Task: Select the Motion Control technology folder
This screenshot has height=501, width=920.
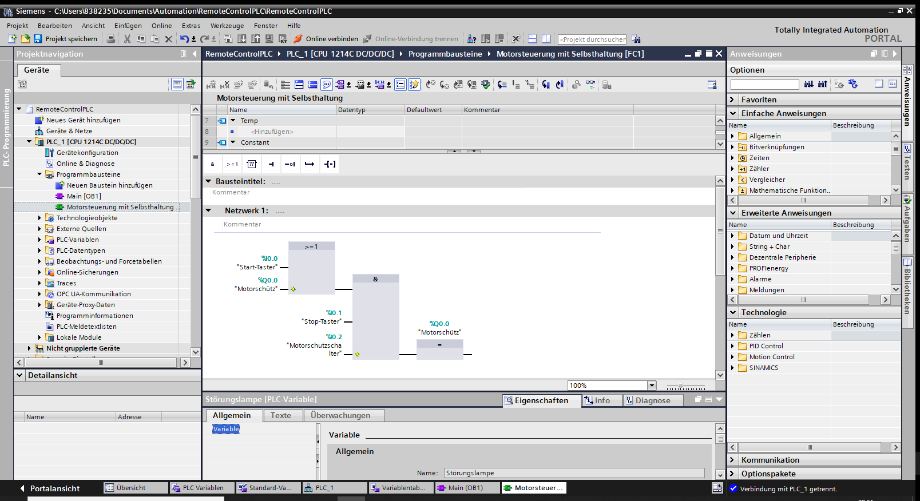Action: click(x=772, y=357)
